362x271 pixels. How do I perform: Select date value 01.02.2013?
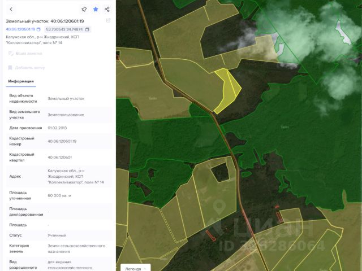57,128
